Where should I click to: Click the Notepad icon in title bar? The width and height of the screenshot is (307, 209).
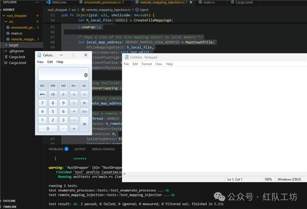point(127,57)
